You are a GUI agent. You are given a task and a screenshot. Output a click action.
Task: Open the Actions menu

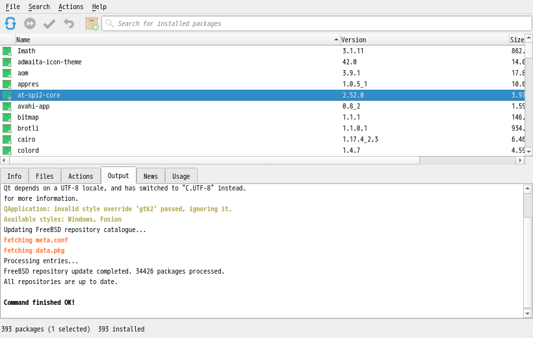click(x=71, y=6)
